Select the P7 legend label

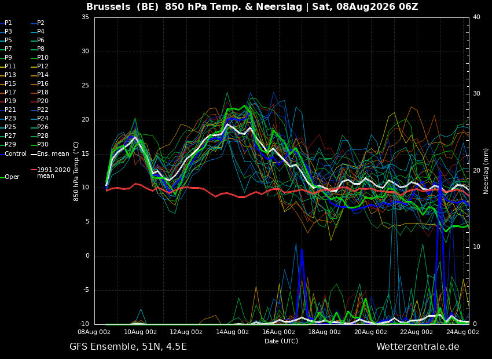click(x=8, y=49)
